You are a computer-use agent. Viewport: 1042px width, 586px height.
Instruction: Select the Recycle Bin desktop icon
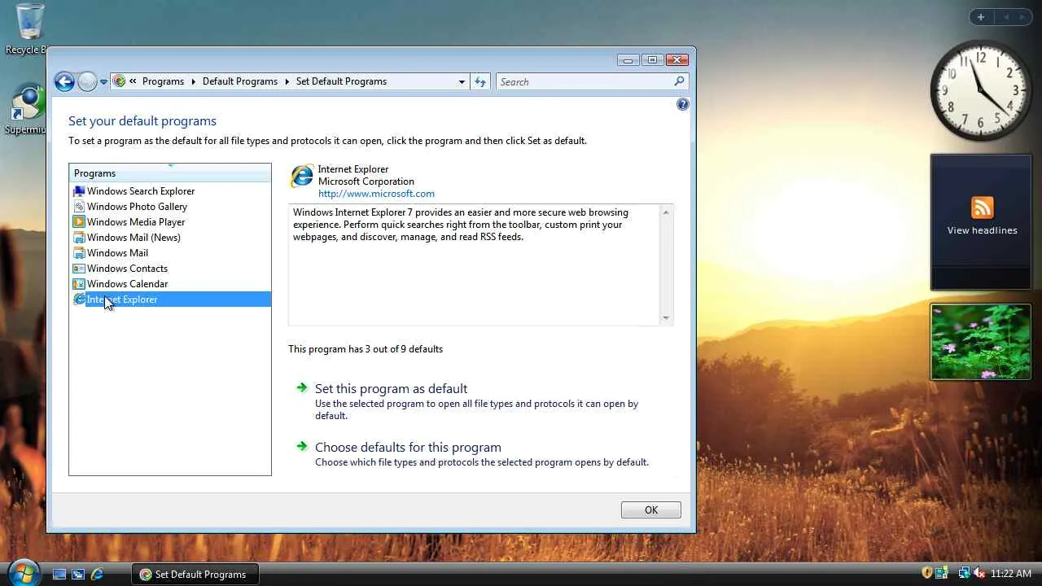[28, 29]
